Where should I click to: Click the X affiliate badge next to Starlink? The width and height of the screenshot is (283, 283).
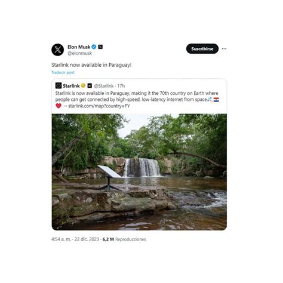click(90, 85)
